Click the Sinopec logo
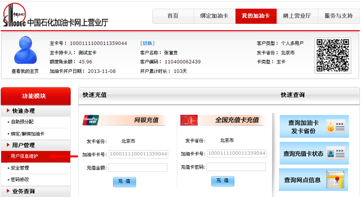This screenshot has height=197, width=361. click(x=14, y=15)
